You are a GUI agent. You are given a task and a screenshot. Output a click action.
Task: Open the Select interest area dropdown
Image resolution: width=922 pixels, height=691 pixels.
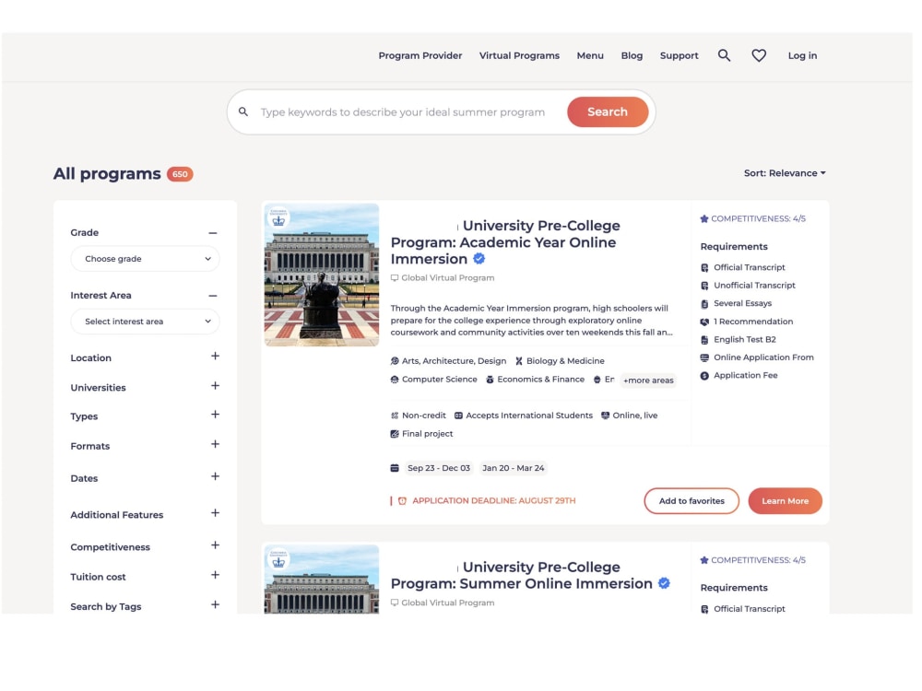(x=145, y=322)
